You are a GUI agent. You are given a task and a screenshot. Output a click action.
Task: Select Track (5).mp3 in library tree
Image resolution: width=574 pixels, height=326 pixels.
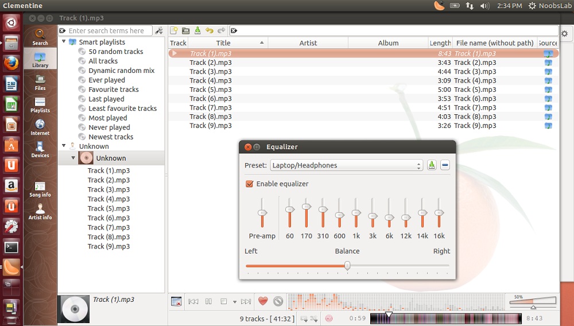pyautogui.click(x=108, y=208)
